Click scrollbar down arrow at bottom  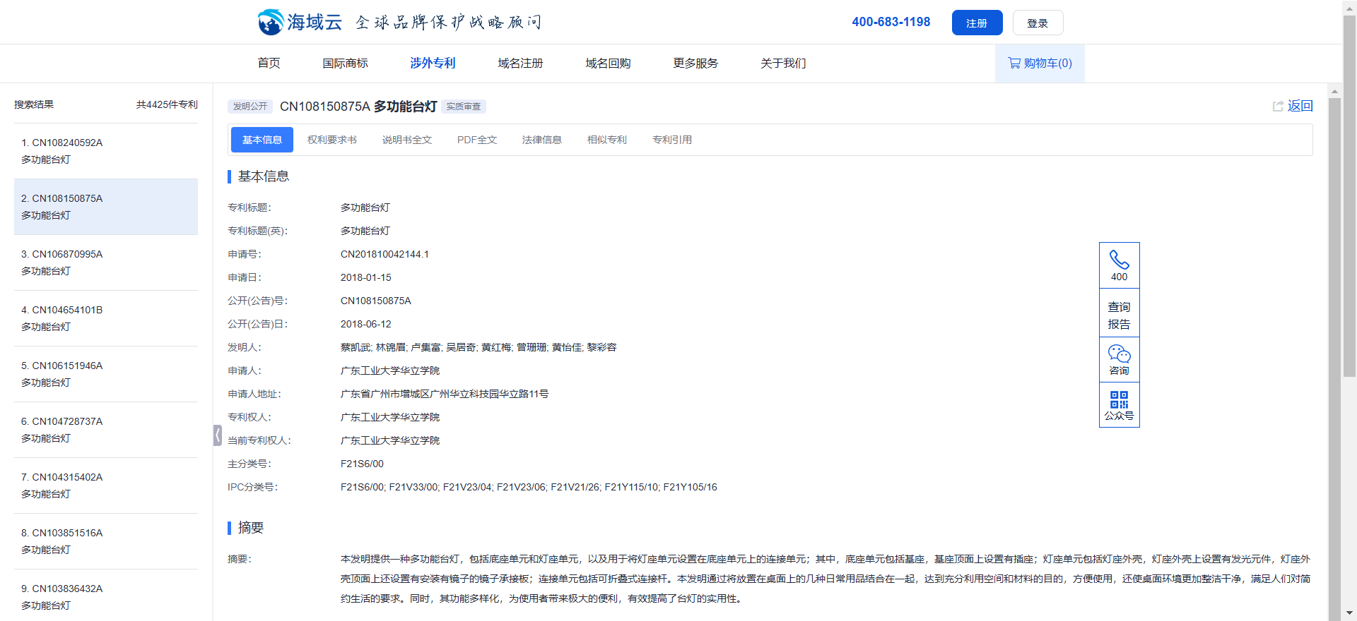point(1349,613)
